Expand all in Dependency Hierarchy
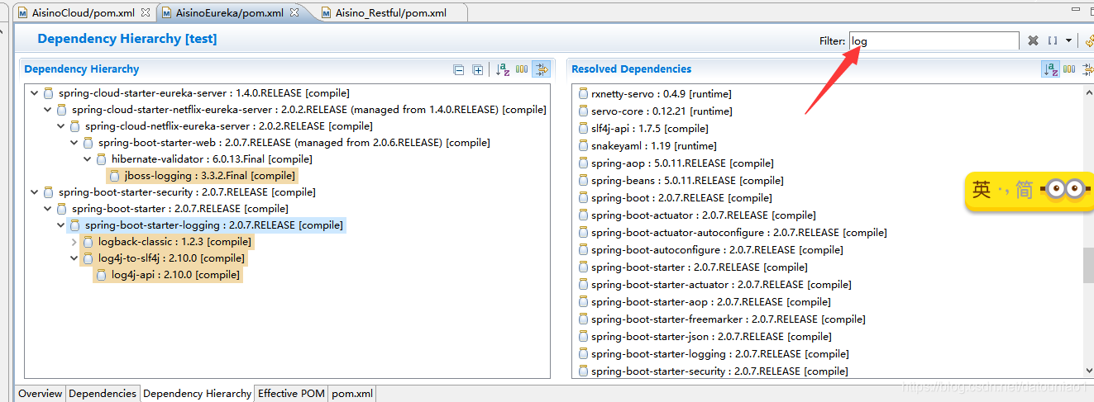 (x=477, y=69)
